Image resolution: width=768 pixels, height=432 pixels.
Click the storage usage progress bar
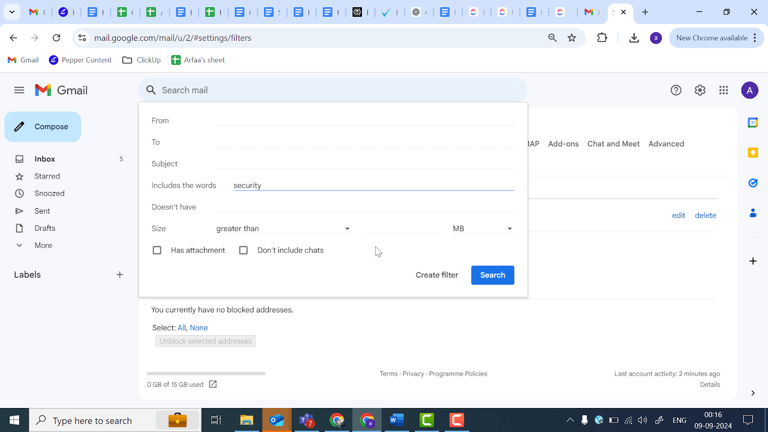pos(206,373)
